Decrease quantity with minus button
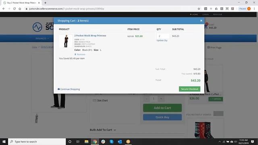The height and width of the screenshot is (145, 258). [147, 99]
